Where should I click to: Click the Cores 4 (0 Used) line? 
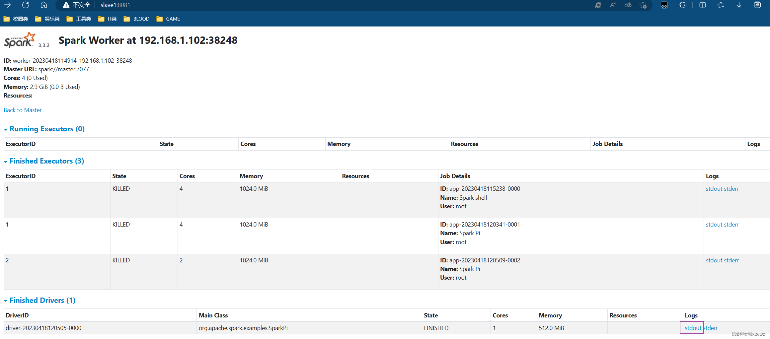click(26, 78)
